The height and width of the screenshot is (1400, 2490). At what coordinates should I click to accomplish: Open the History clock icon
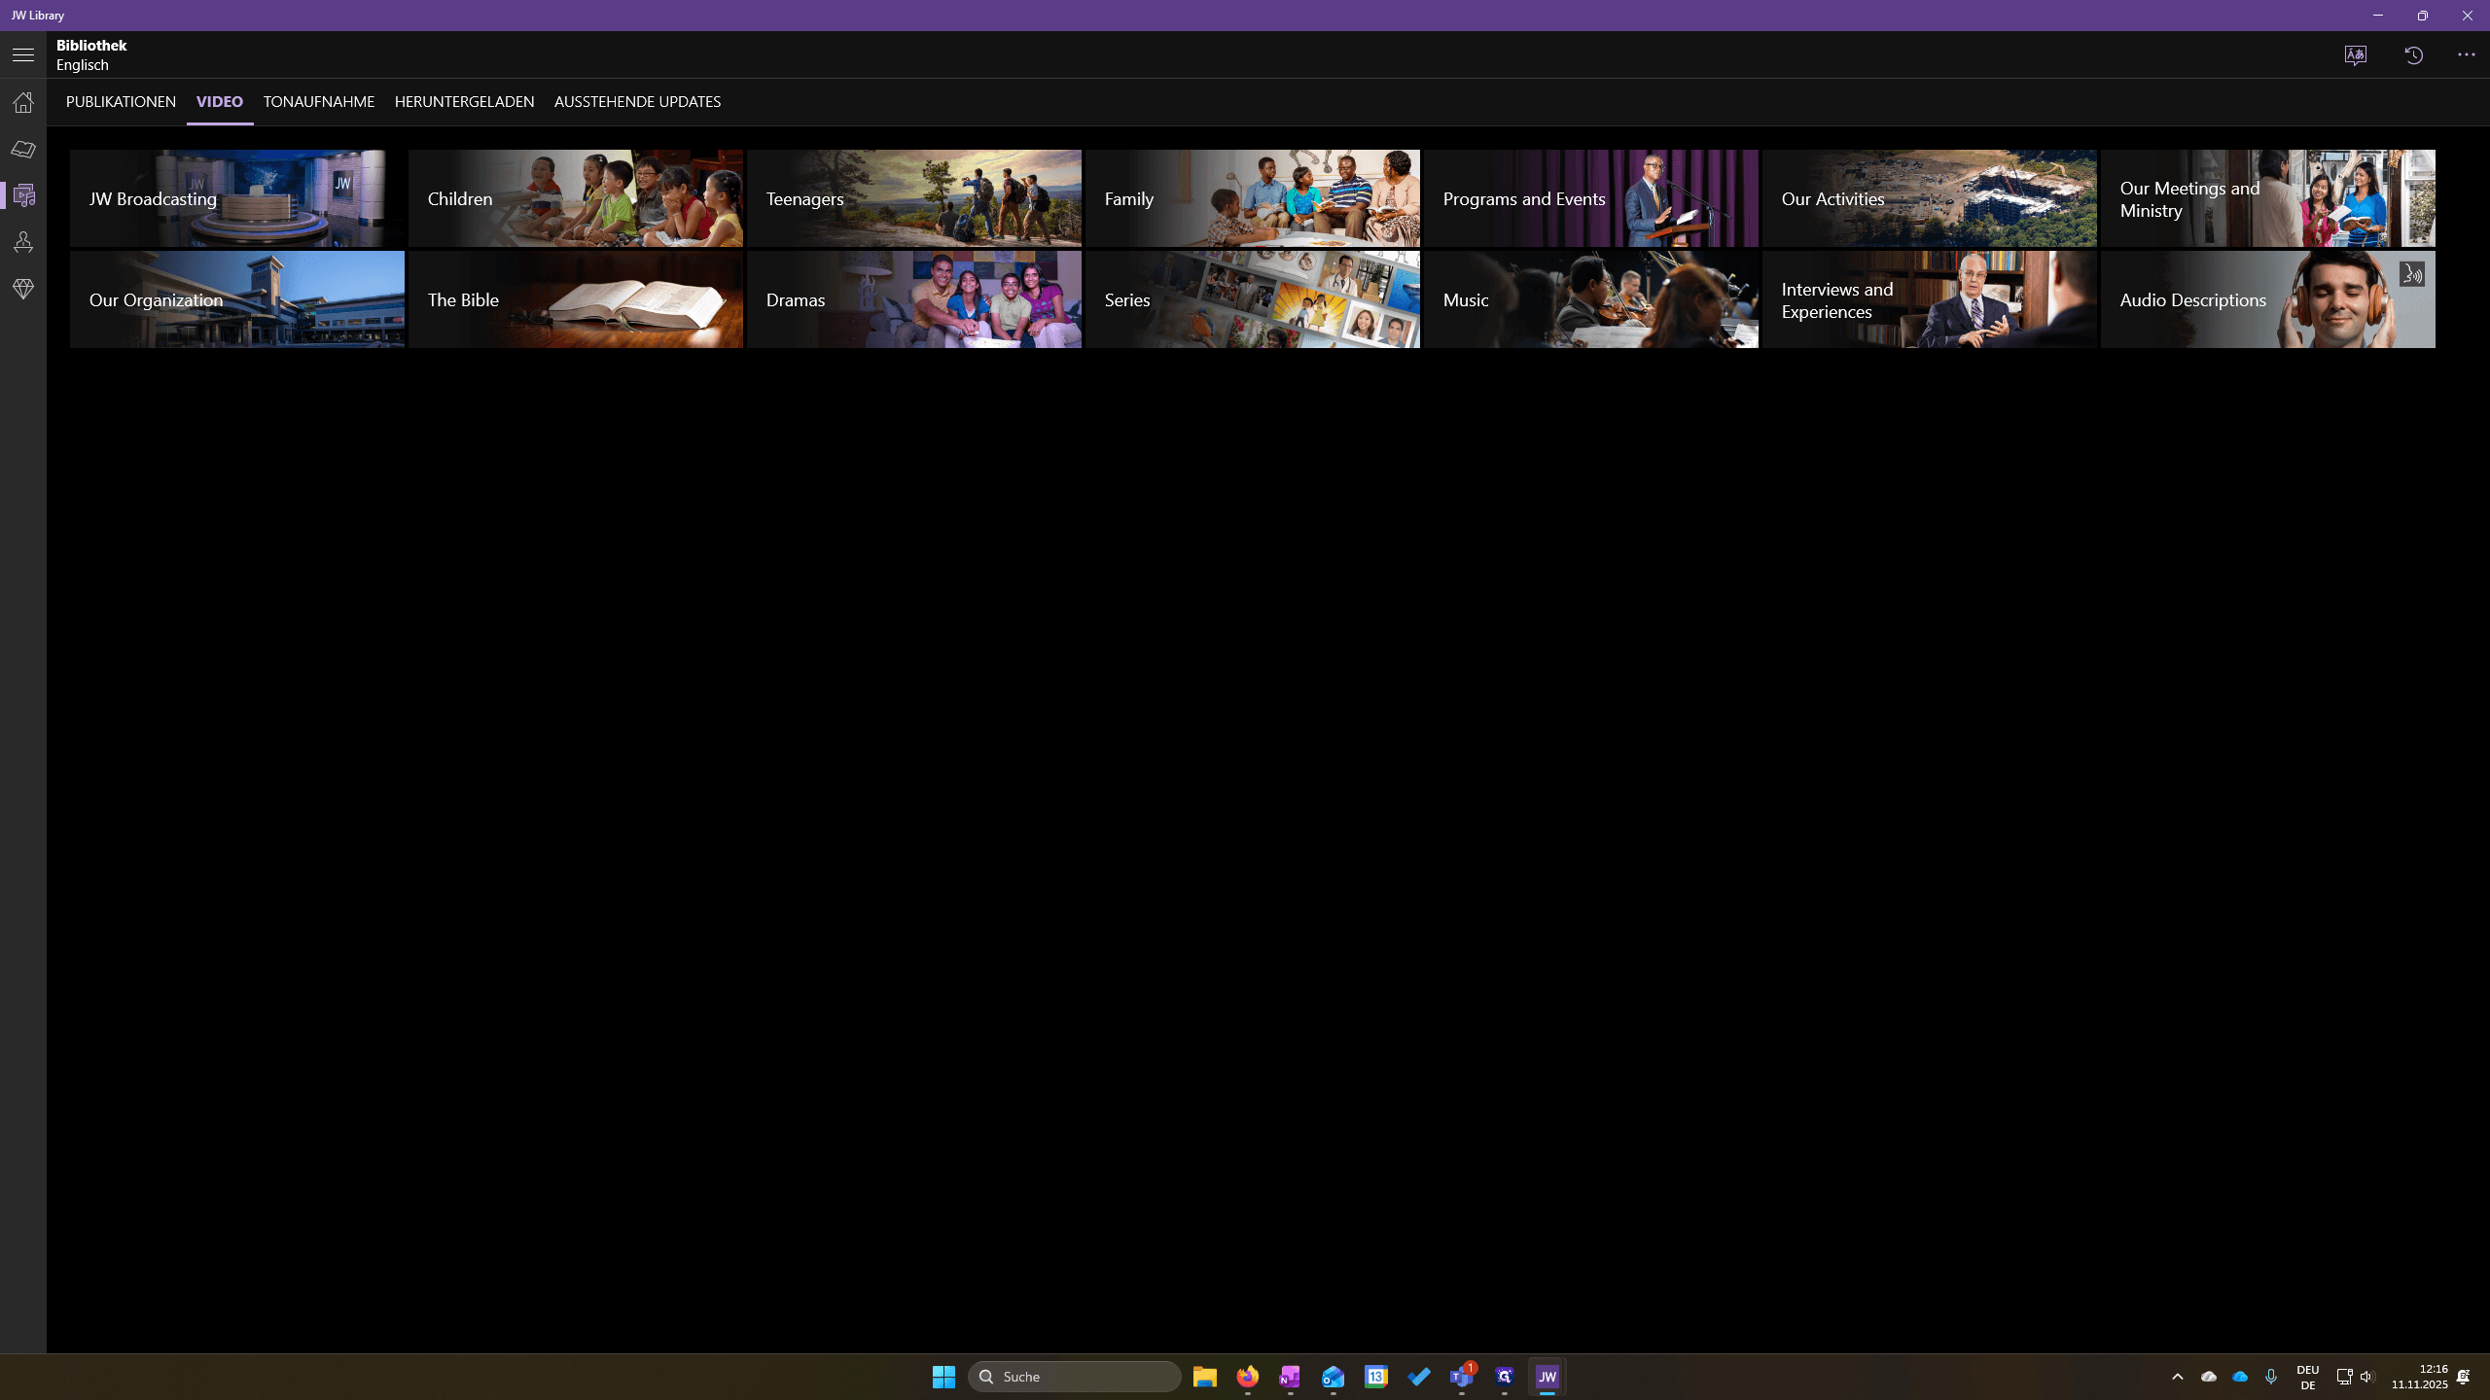[2413, 55]
